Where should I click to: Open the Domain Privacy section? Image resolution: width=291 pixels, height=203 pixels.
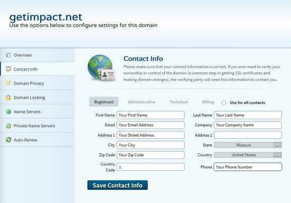tap(37, 83)
